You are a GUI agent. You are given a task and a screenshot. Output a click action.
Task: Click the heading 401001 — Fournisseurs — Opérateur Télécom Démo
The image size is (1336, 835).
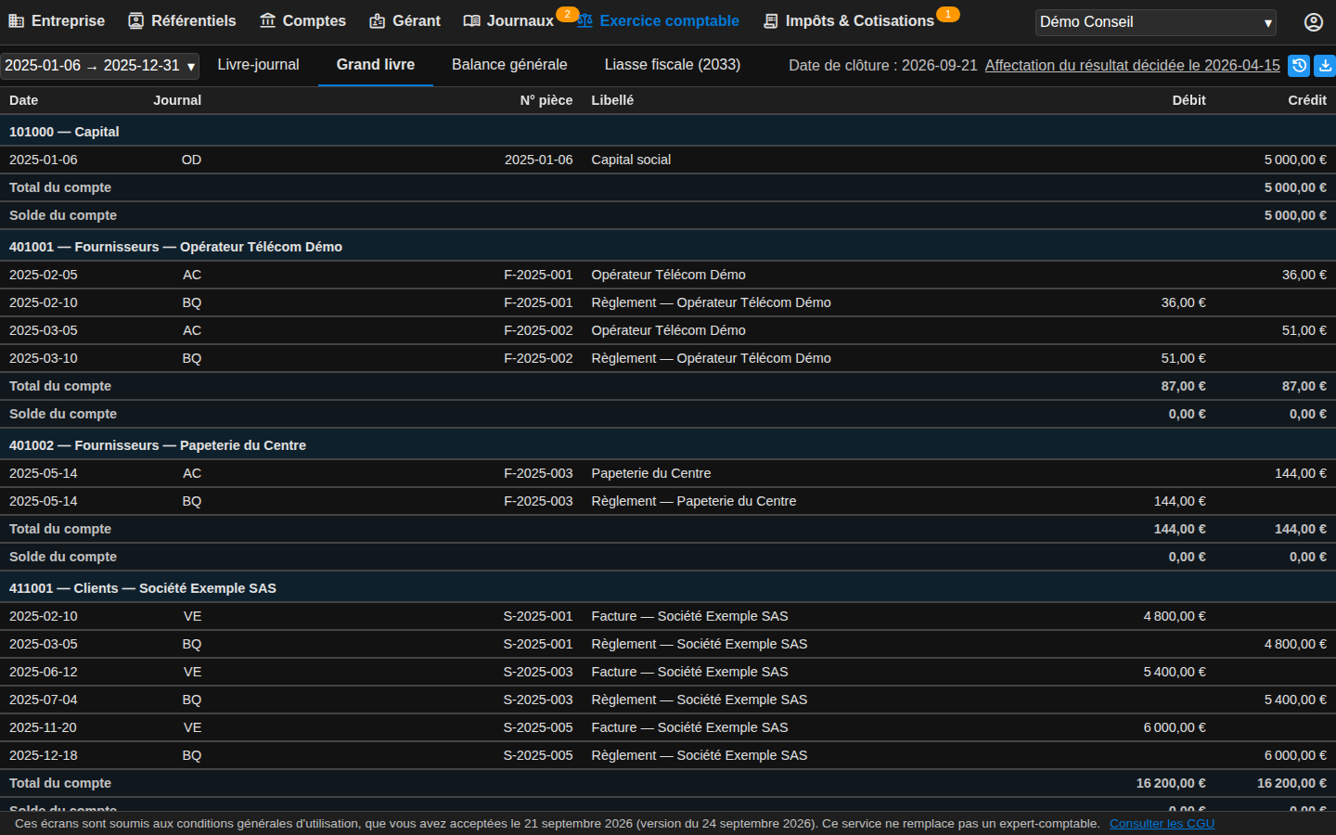click(x=175, y=247)
